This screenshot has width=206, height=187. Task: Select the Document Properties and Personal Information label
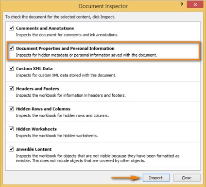coord(65,48)
